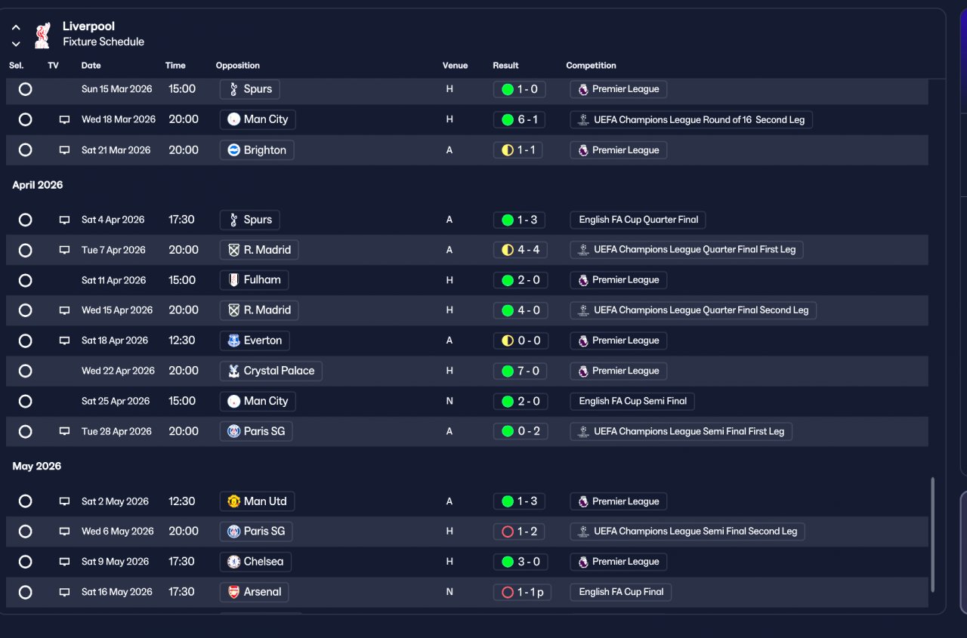Click the down chevron beside Liverpool header

click(16, 44)
